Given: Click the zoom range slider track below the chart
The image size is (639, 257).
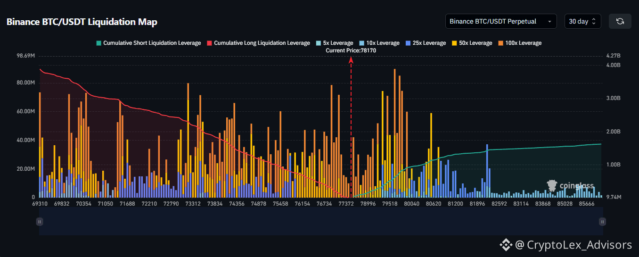Looking at the screenshot, I should [321, 222].
